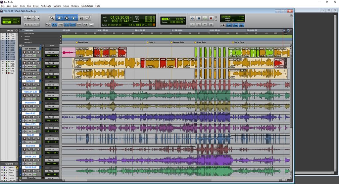This screenshot has width=339, height=184.
Task: Solo the Kick.03 track
Action: pyautogui.click(x=34, y=139)
